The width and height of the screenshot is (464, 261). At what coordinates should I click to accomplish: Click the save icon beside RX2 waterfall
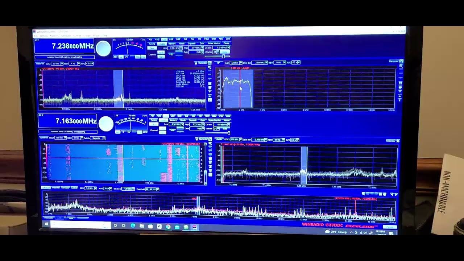pos(210,159)
